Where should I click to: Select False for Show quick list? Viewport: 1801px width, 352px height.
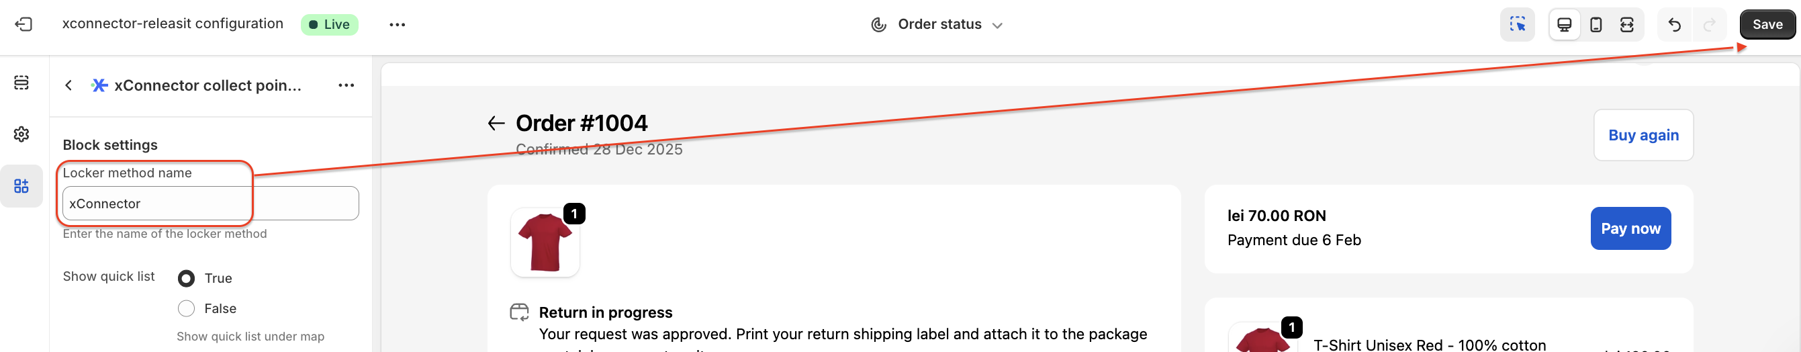[186, 308]
